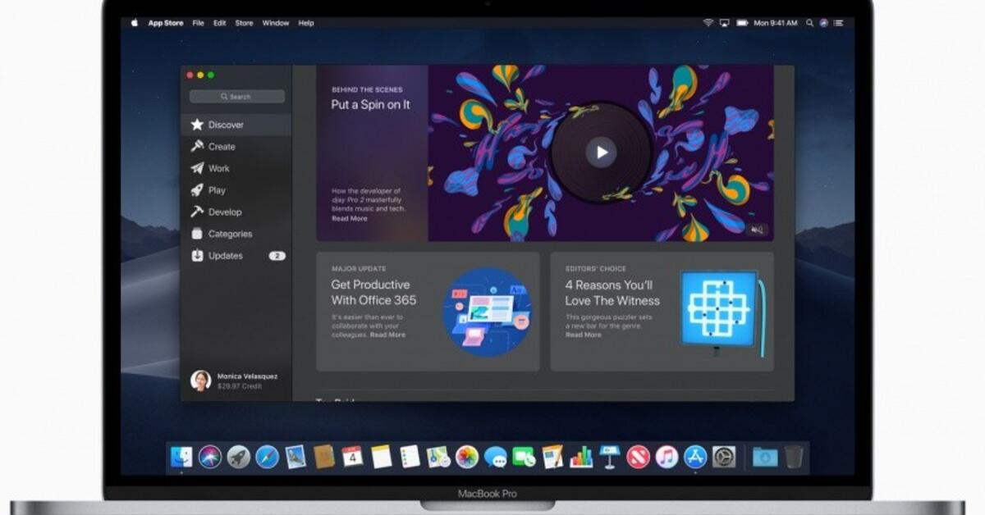Open Read More for djay Pro 2 story

pyautogui.click(x=350, y=219)
